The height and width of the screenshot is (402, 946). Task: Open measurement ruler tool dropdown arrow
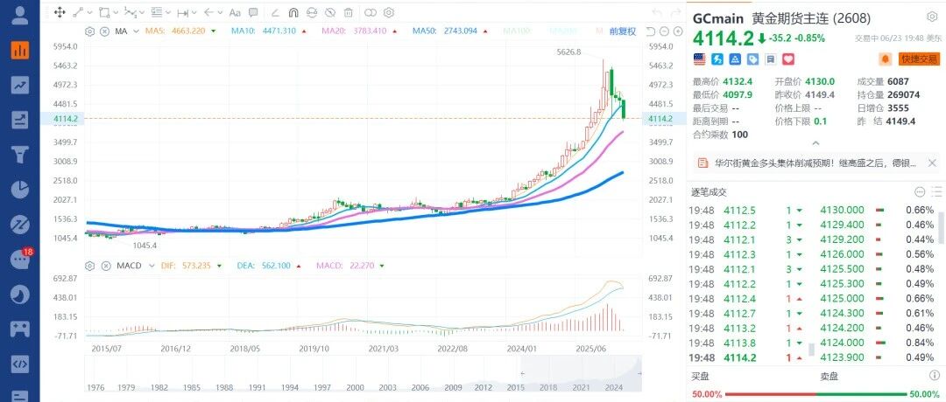pos(194,12)
